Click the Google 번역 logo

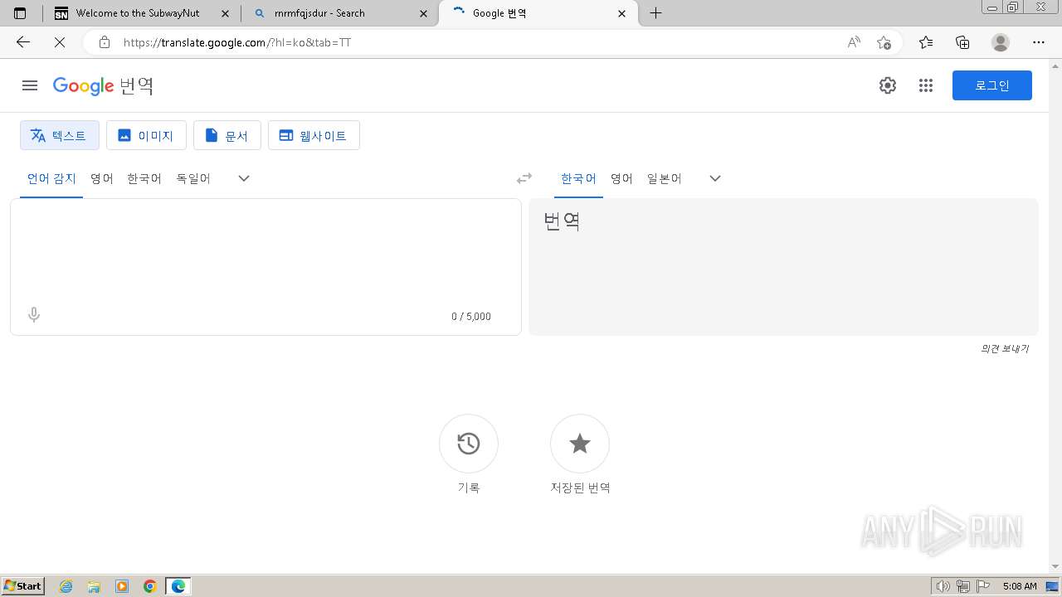click(x=103, y=85)
